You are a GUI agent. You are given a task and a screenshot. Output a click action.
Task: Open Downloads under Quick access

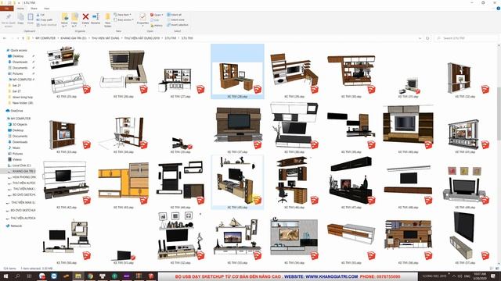(x=20, y=62)
